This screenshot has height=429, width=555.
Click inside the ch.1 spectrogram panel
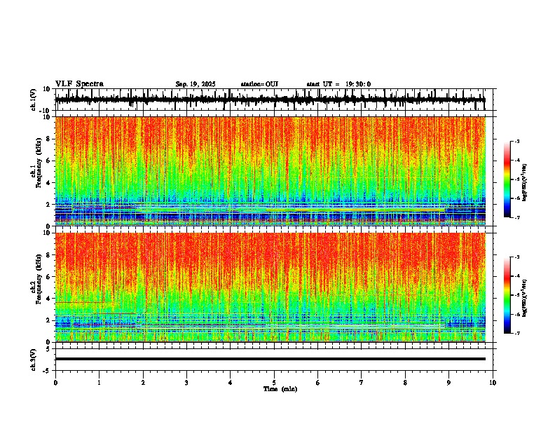[x=270, y=171]
